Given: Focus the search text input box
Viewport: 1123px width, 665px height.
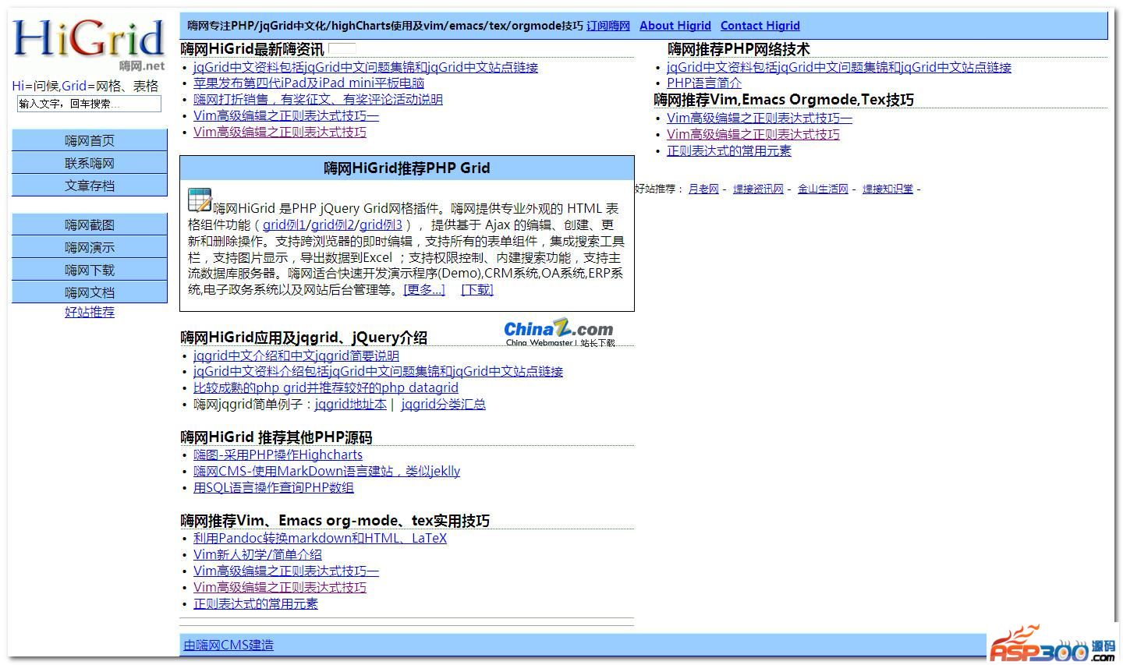Looking at the screenshot, I should tap(89, 104).
